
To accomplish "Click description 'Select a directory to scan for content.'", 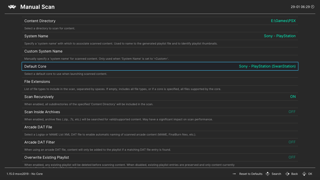I will coord(49,28).
